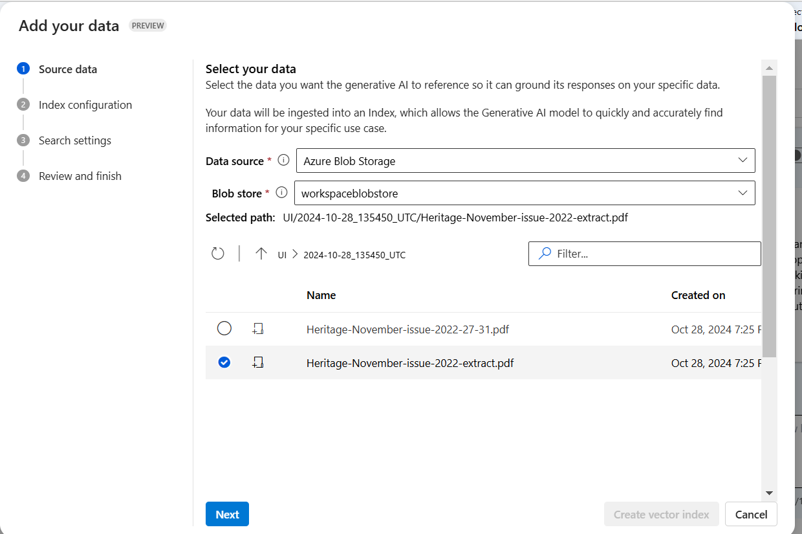Click file icon for Heritage-November-issue-2022-extract.pdf

(x=258, y=363)
